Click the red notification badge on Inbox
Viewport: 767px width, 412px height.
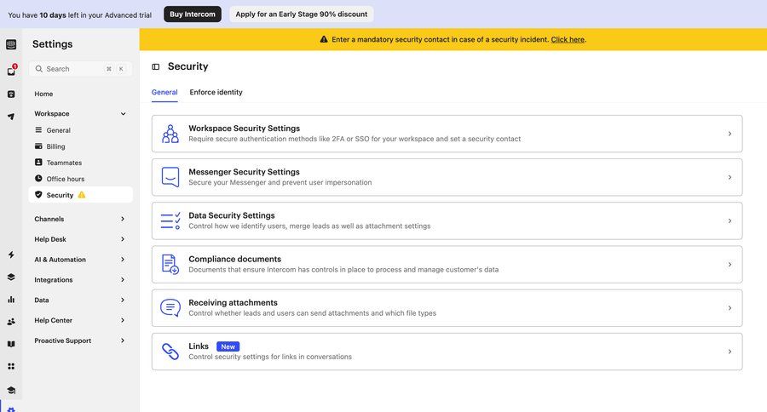pyautogui.click(x=15, y=66)
